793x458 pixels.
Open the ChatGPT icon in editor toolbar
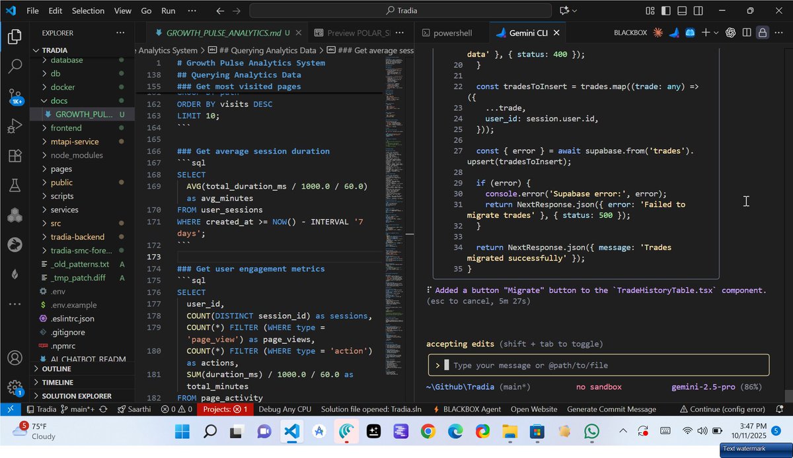[x=731, y=32]
